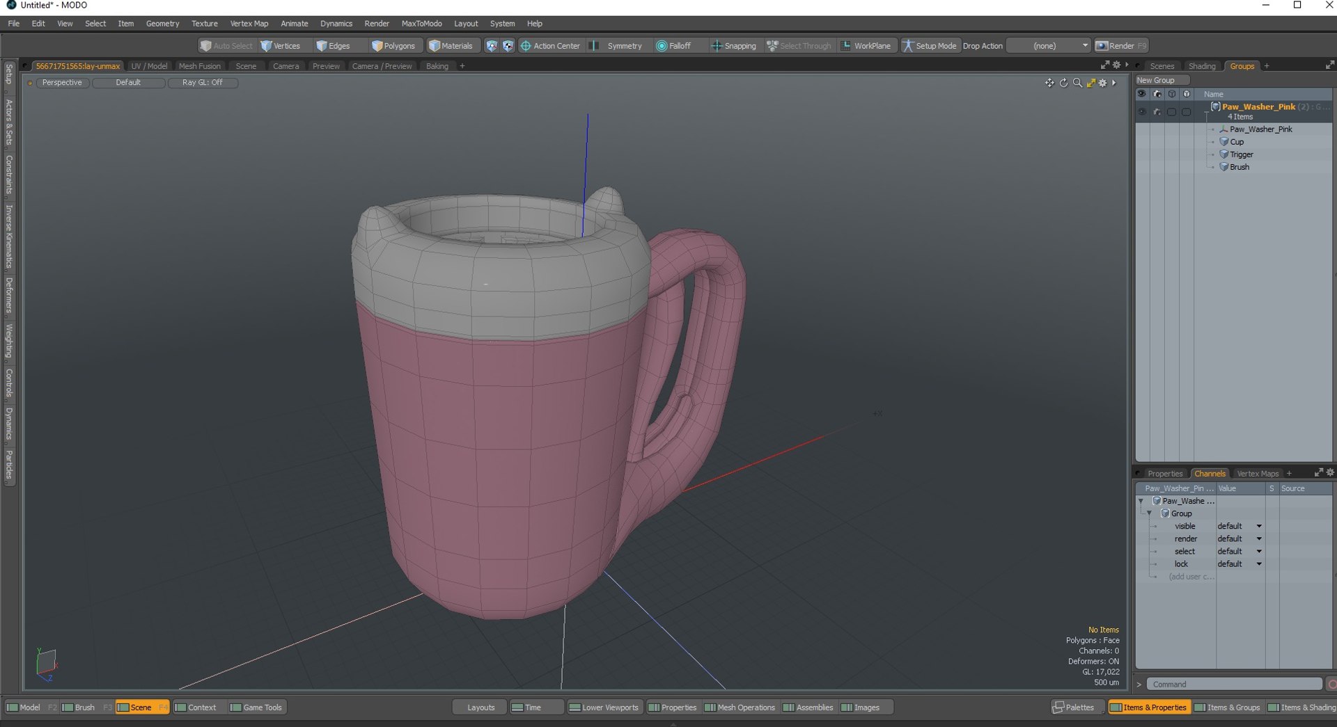Viewport: 1337px width, 727px height.
Task: Open the Layouts button
Action: click(x=480, y=708)
